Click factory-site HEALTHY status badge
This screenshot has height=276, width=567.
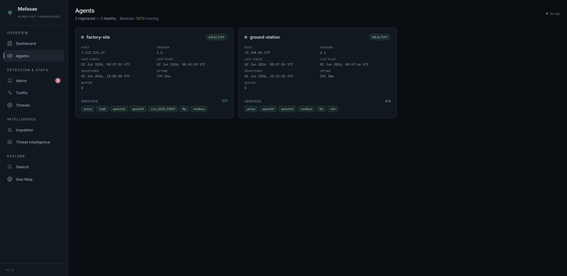(217, 37)
